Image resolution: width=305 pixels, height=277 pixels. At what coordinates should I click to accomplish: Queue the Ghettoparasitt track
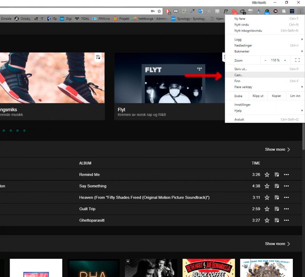(277, 220)
